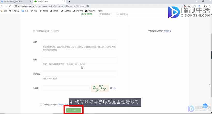
Task: Open the 应用 apps shortcut
Action: tap(4, 11)
